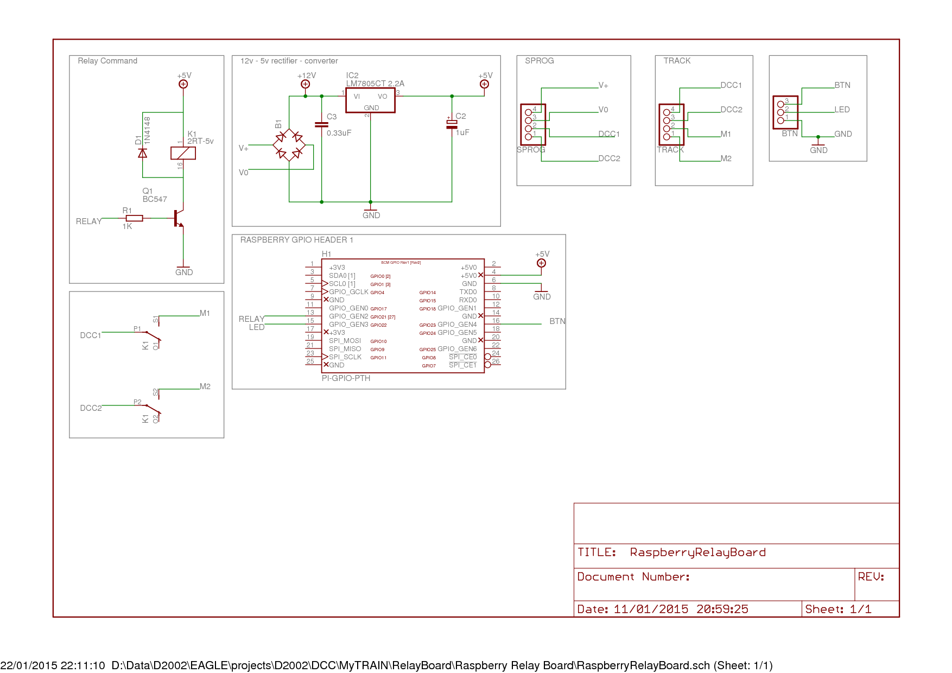Click the Q1 transistor symbol
952x673 pixels.
(179, 218)
